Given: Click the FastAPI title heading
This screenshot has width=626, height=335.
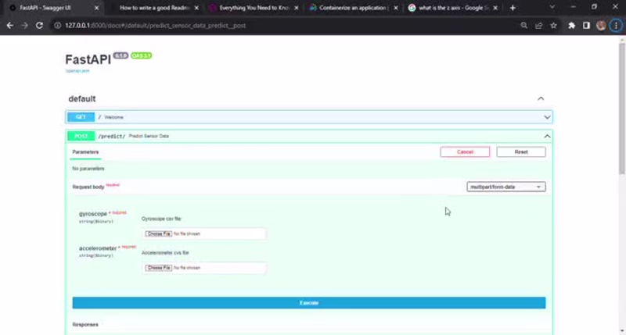Looking at the screenshot, I should click(88, 59).
